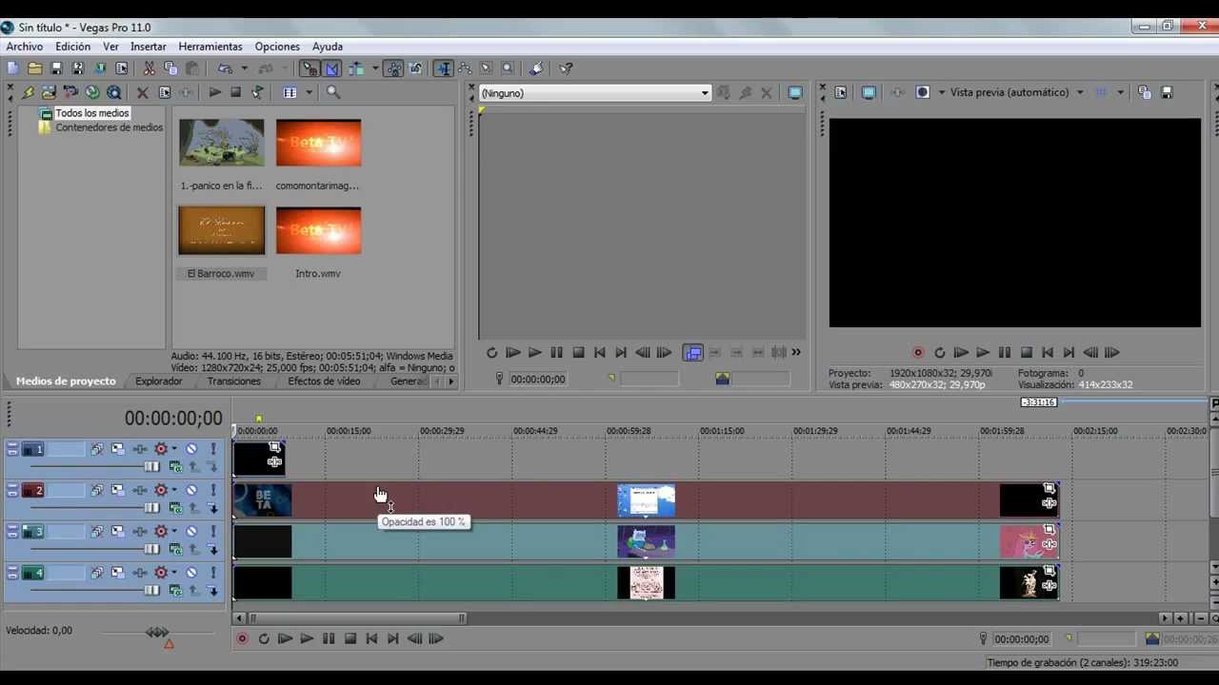
Task: Click Track 4 make compositing child arrow
Action: 213,591
